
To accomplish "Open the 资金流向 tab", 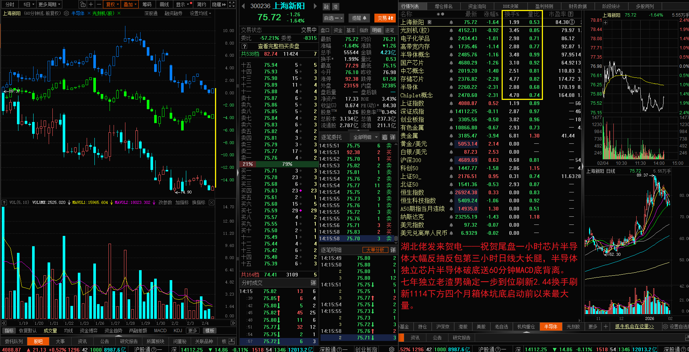I will tap(477, 6).
